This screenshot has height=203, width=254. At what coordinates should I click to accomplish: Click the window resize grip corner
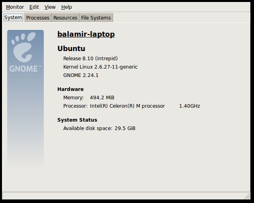tap(247, 196)
